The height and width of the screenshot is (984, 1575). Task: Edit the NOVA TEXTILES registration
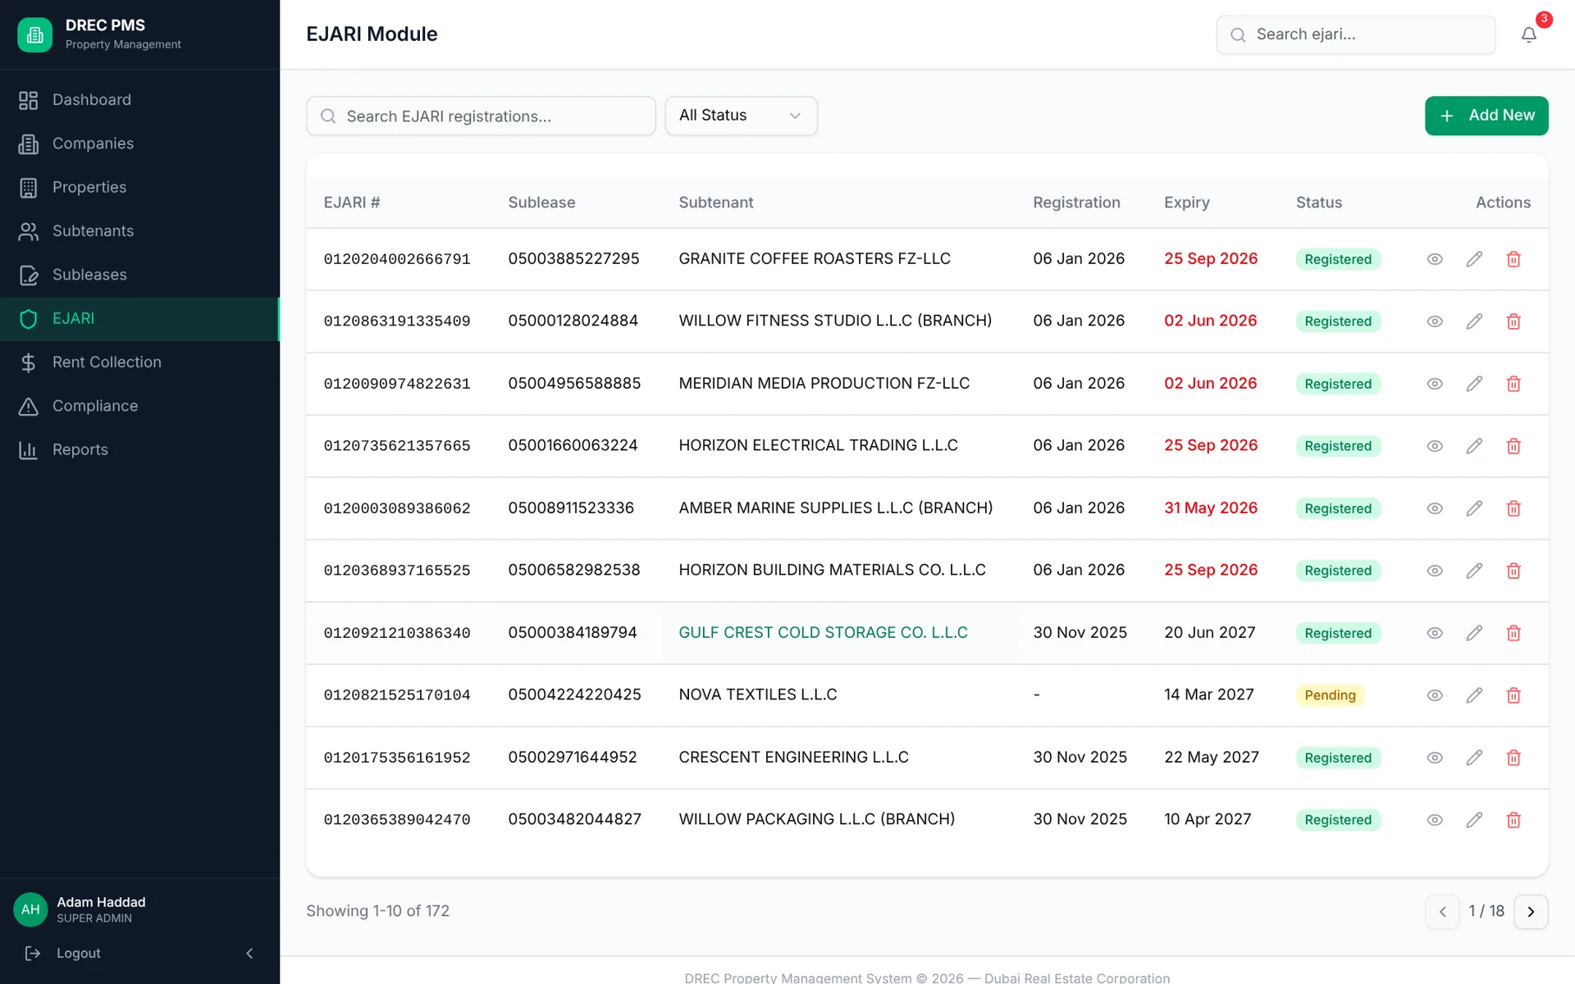point(1474,695)
